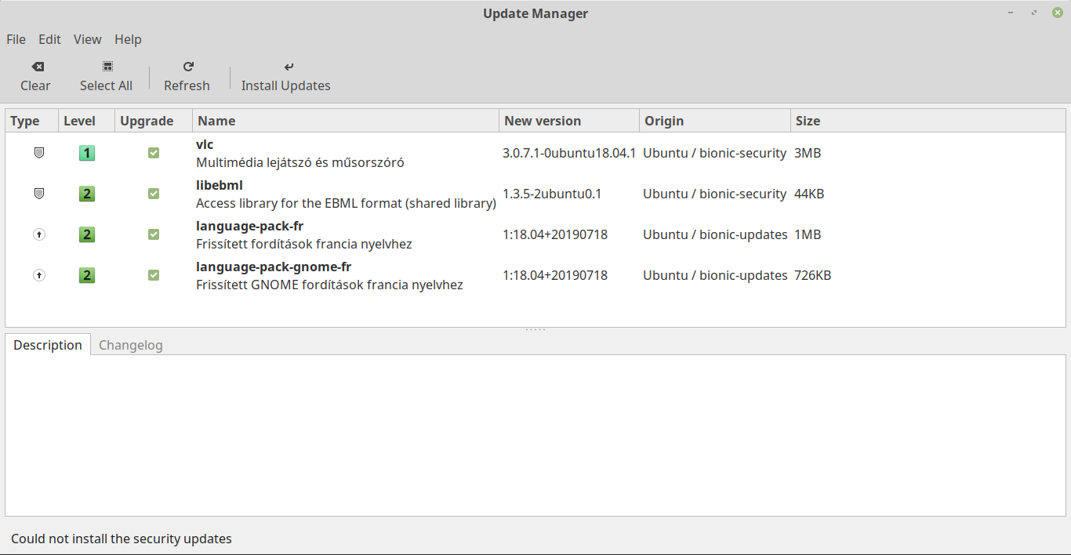Click the Install Updates toolbar icon
This screenshot has height=555, width=1071.
click(288, 67)
